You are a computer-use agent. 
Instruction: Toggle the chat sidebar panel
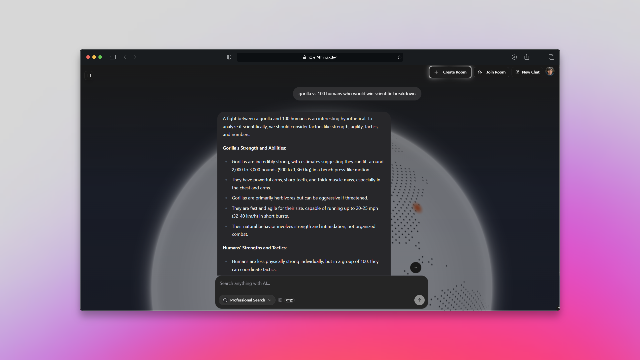point(89,75)
